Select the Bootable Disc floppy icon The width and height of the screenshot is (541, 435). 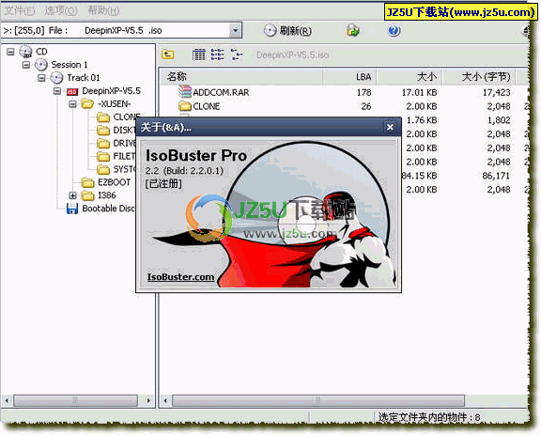[x=72, y=209]
